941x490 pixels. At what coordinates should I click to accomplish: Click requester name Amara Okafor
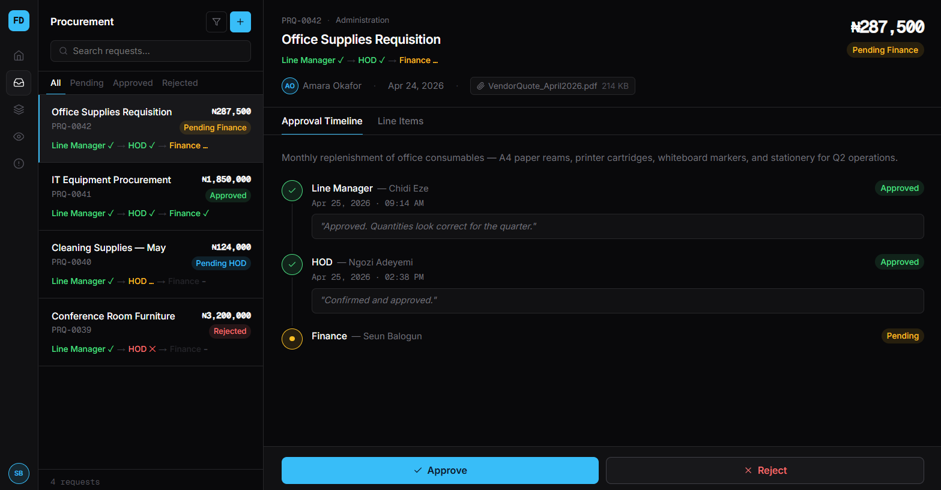(332, 86)
